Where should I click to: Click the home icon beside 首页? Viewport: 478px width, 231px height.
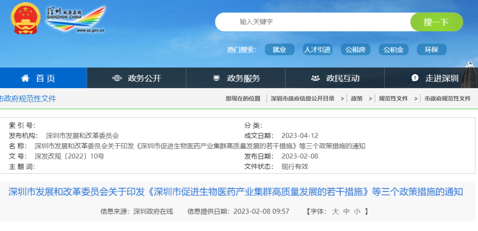[x=25, y=78]
